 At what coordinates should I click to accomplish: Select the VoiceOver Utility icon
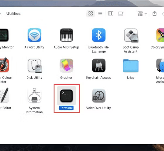click(99, 96)
